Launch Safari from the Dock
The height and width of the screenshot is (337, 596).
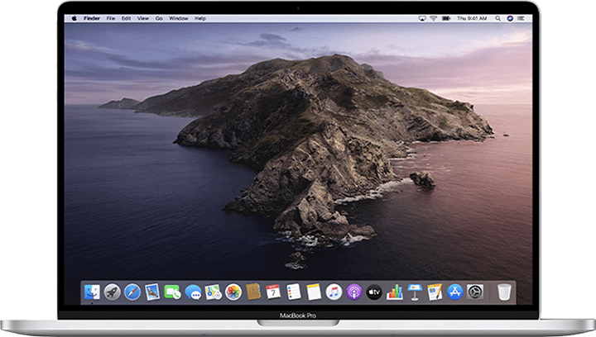[132, 292]
